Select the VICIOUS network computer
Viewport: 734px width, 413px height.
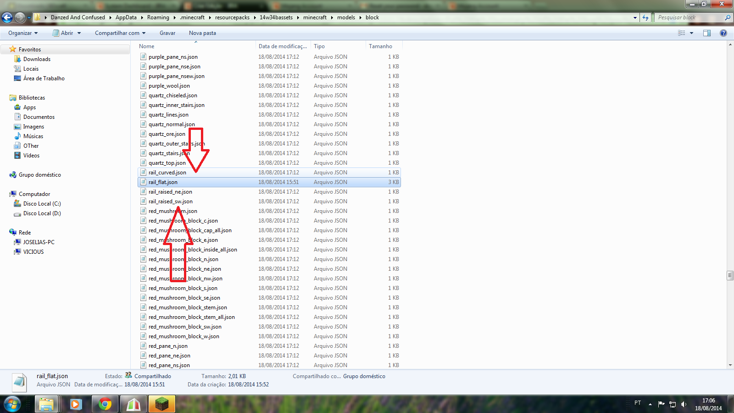[x=33, y=252]
